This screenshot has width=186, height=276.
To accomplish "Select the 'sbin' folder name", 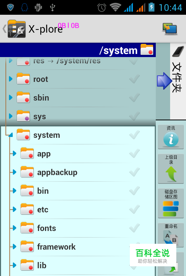I will click(41, 98).
